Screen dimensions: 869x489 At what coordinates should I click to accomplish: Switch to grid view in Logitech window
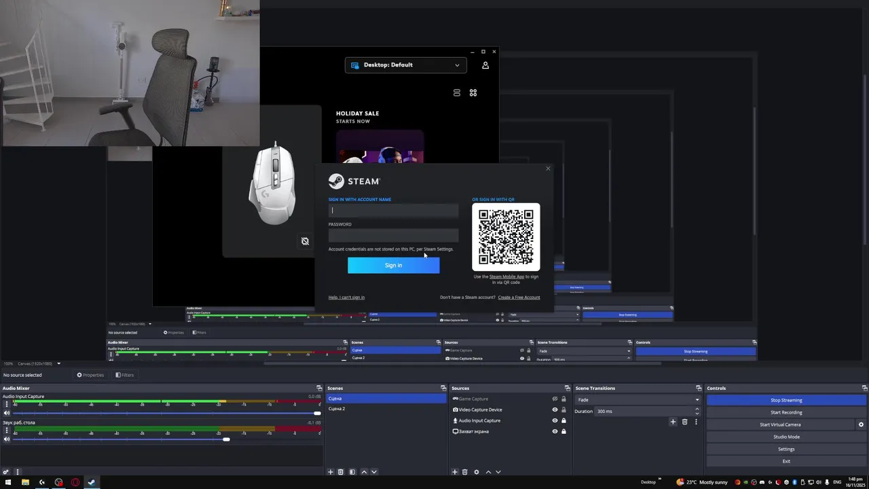tap(473, 92)
